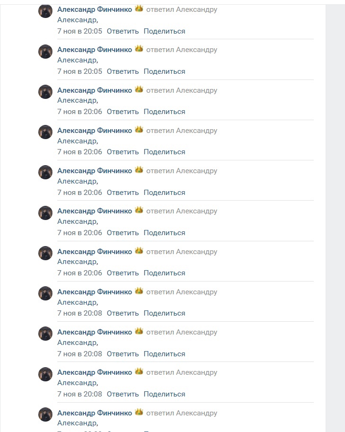The height and width of the screenshot is (432, 345).
Task: Open the avatar of the bottommost partially visible comment
Action: (x=45, y=414)
